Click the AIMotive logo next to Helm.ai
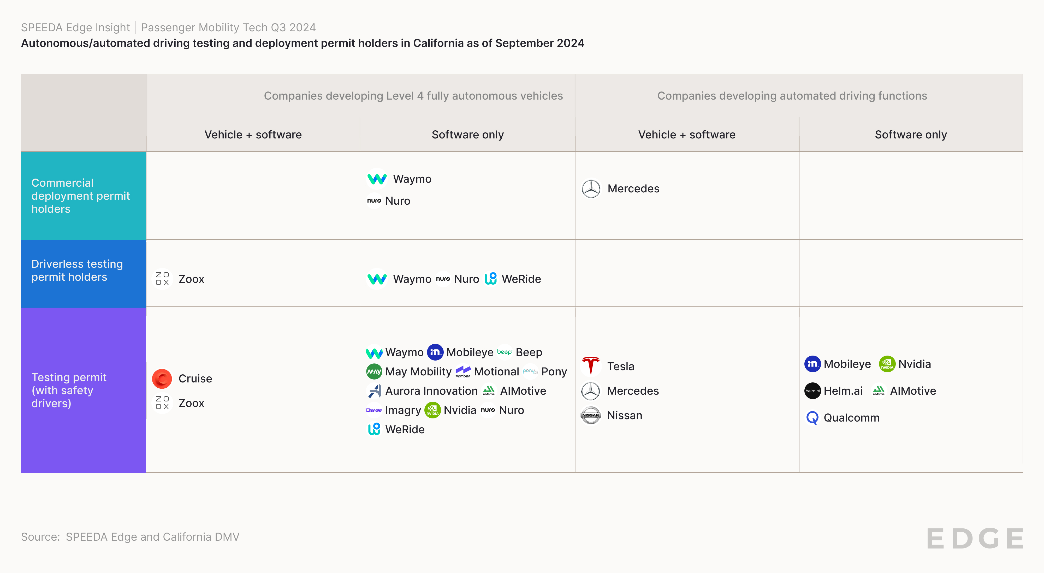The width and height of the screenshot is (1044, 573). pyautogui.click(x=879, y=391)
